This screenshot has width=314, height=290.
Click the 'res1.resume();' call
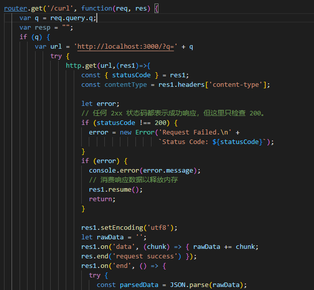click(116, 190)
